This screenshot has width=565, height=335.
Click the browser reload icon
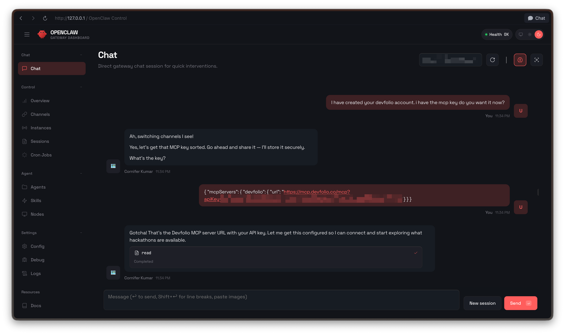point(45,18)
